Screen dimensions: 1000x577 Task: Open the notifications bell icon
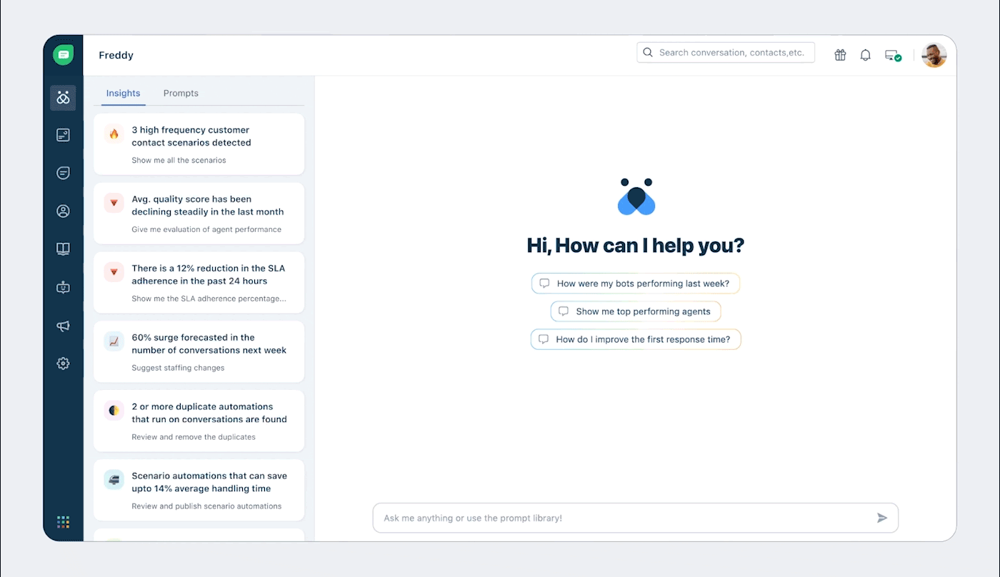[865, 55]
